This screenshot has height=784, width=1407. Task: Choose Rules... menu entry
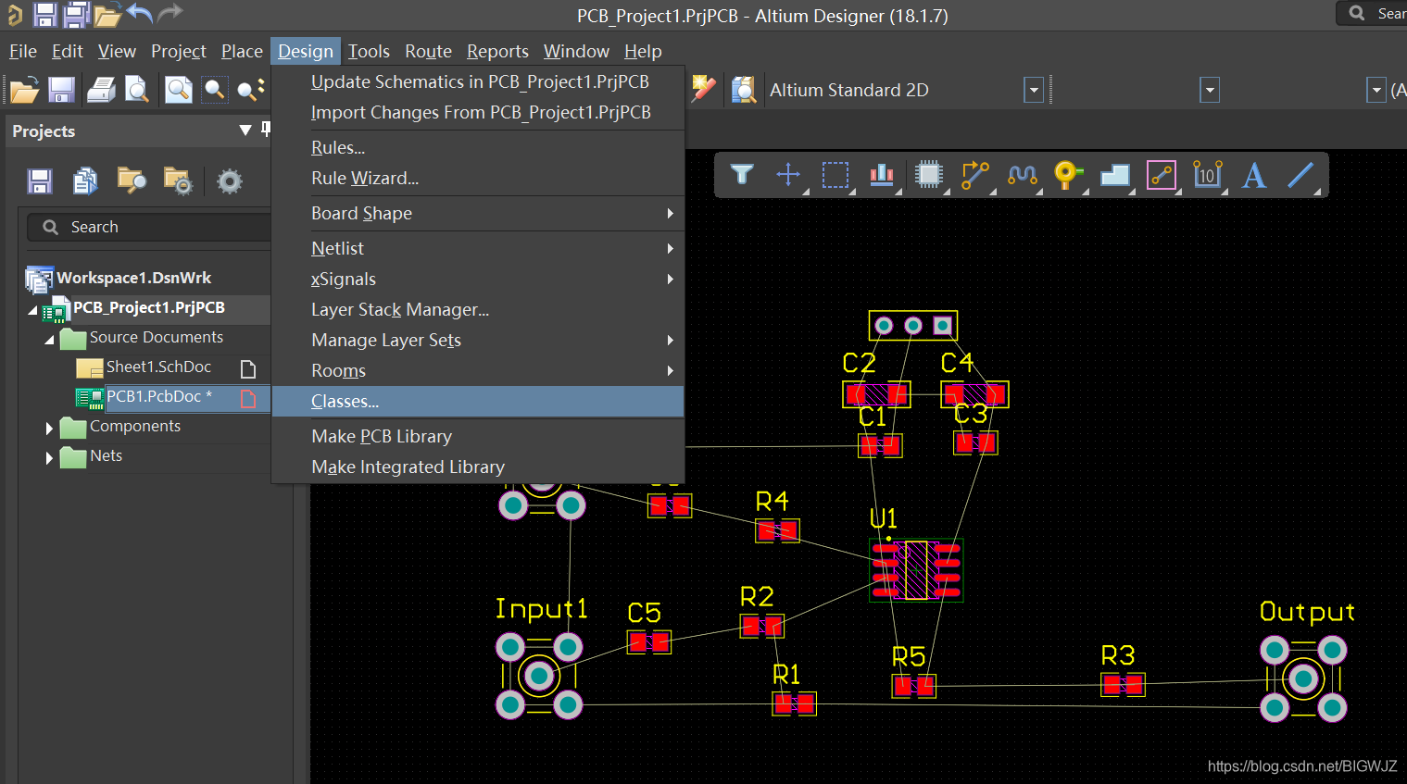pyautogui.click(x=479, y=147)
